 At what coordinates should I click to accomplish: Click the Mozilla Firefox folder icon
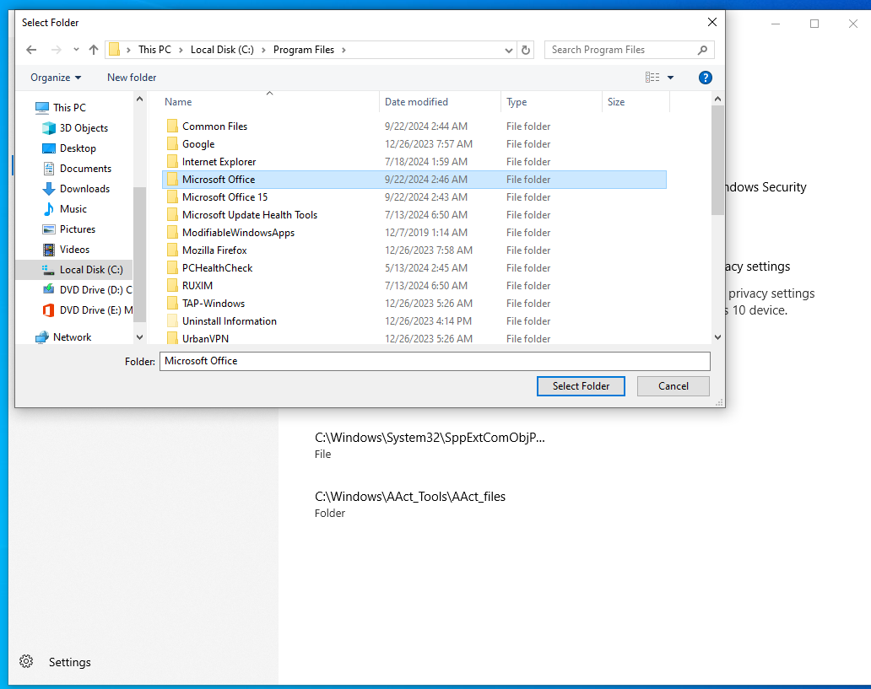click(x=172, y=250)
